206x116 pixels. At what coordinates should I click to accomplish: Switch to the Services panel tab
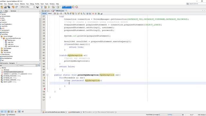tap(14, 11)
